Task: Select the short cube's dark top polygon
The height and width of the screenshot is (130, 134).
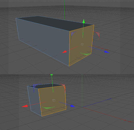Action: point(46,86)
